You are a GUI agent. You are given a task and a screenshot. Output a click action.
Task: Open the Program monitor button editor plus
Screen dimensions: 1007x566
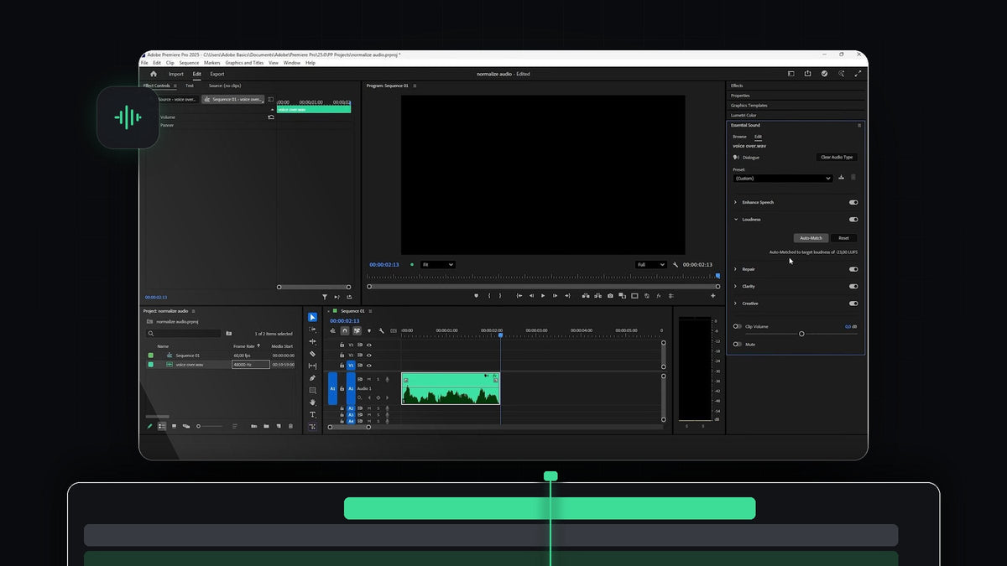point(713,295)
